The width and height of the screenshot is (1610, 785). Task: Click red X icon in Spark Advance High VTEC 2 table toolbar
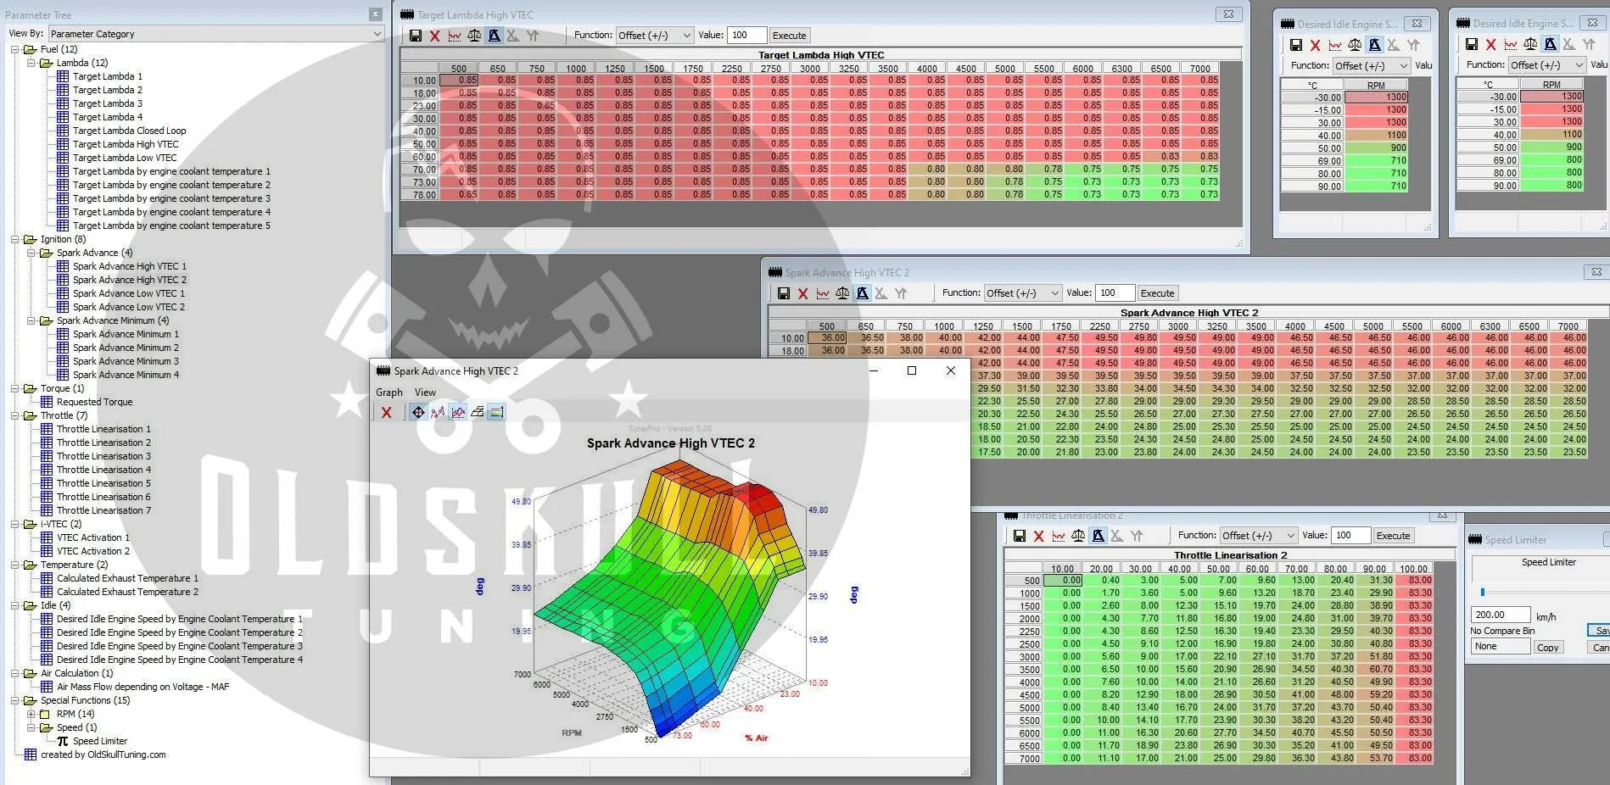[802, 293]
